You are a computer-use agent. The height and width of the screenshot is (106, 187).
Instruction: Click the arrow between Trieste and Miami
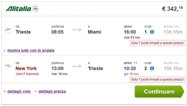tap(77, 30)
